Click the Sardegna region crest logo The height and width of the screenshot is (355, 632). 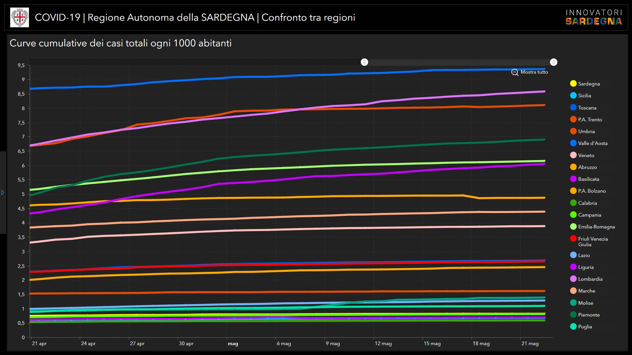pos(20,17)
